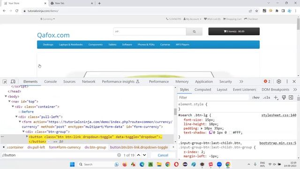300x169 pixels.
Task: Click the Styles Filter input
Action: click(x=213, y=98)
